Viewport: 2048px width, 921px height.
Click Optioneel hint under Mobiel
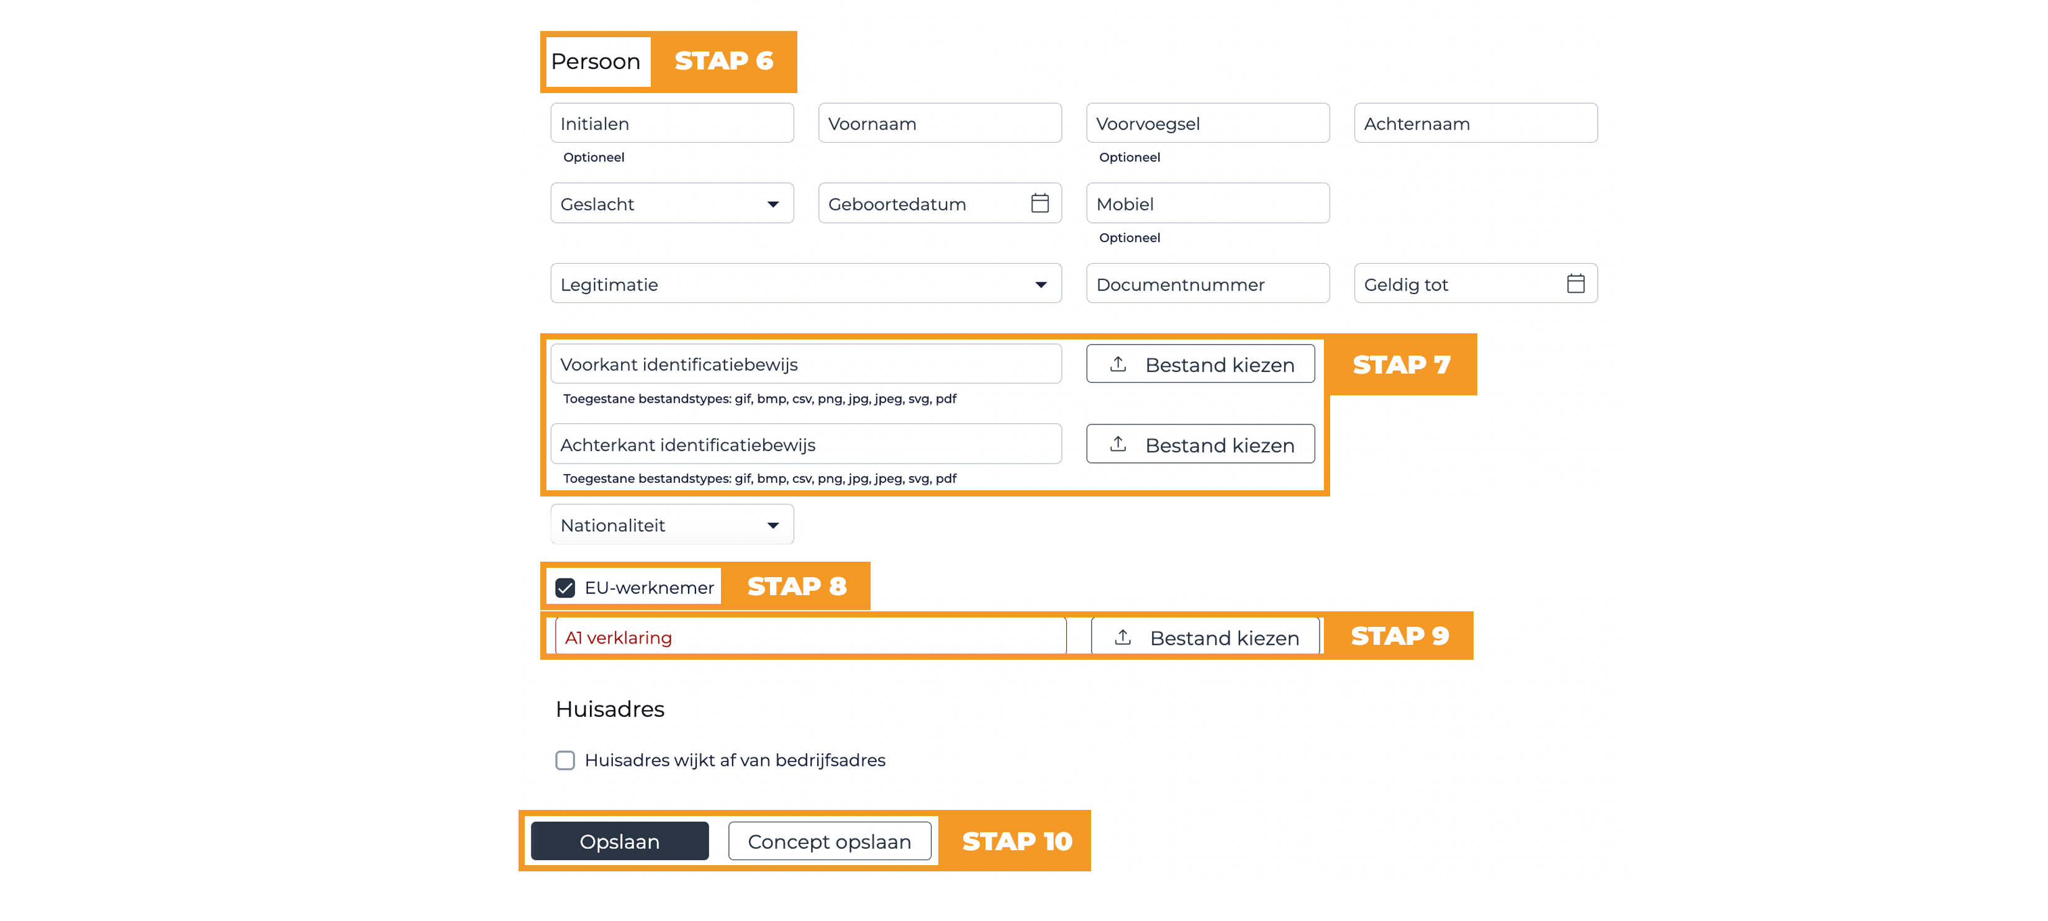tap(1129, 238)
